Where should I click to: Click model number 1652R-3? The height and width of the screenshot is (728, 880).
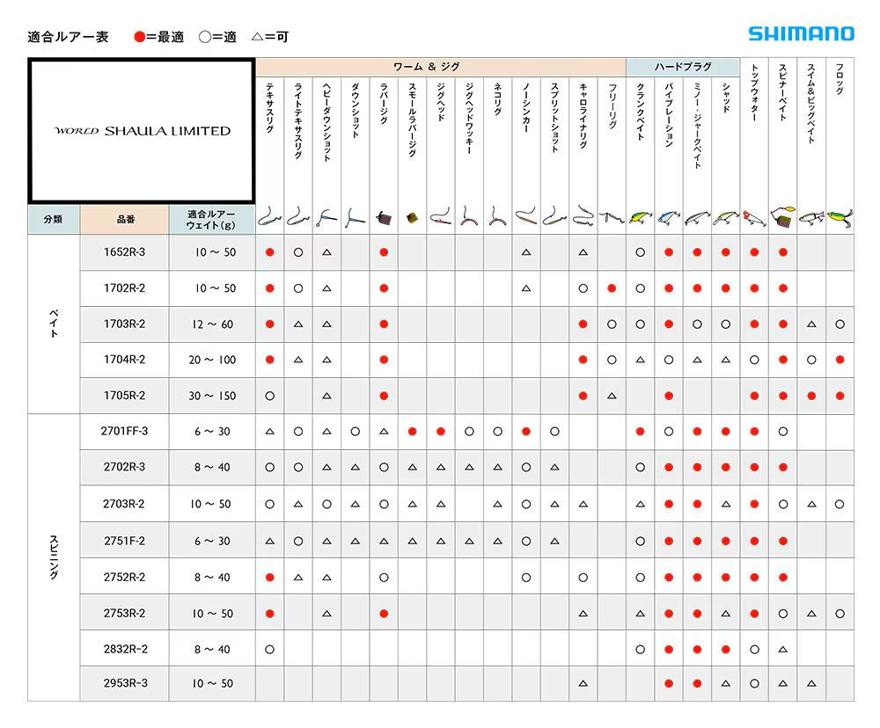[x=124, y=252]
